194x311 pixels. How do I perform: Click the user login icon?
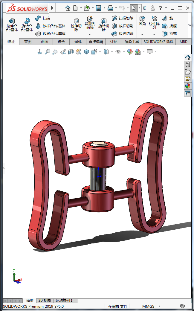[152, 8]
